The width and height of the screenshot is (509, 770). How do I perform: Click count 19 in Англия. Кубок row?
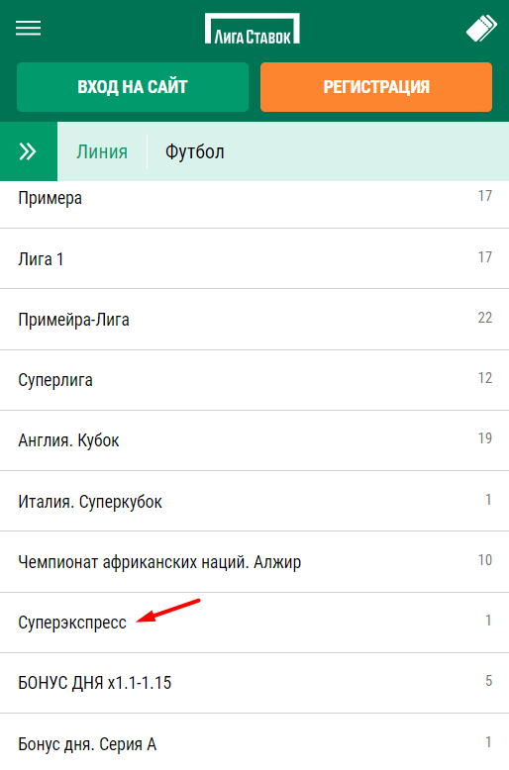[x=485, y=438]
